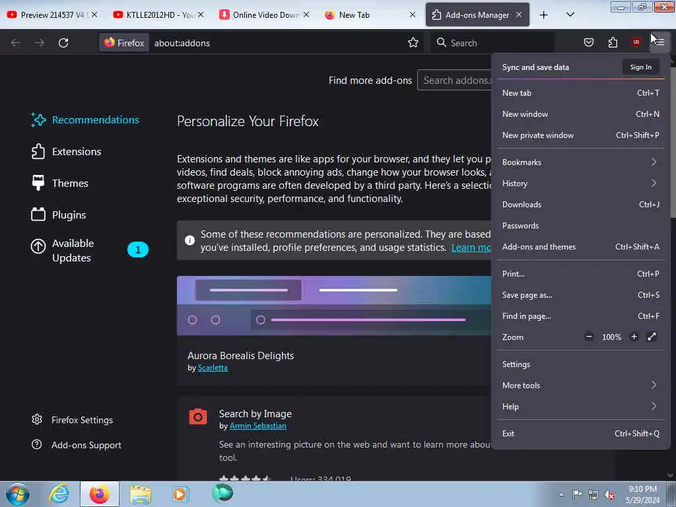Click the about:addons address bar
The width and height of the screenshot is (676, 507).
276,43
